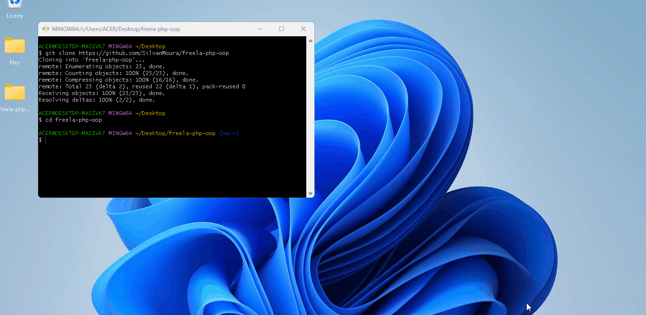
Task: Open the files folder on desktop
Action: click(x=15, y=46)
